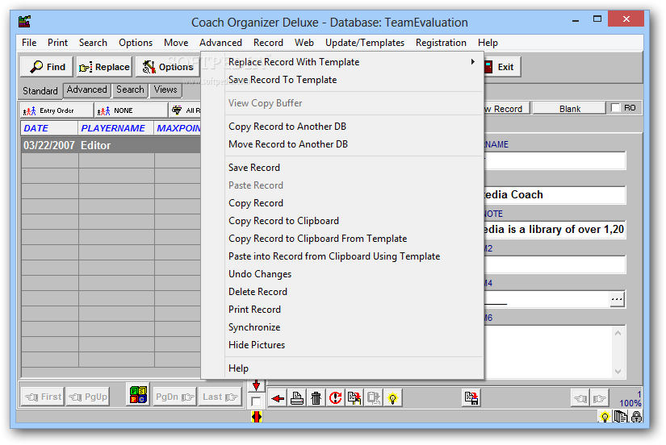Click the colorful FSPC blocks icon

click(138, 394)
